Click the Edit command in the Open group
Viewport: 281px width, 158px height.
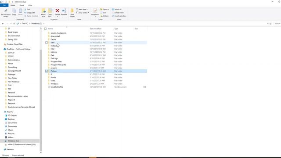pos(104,13)
